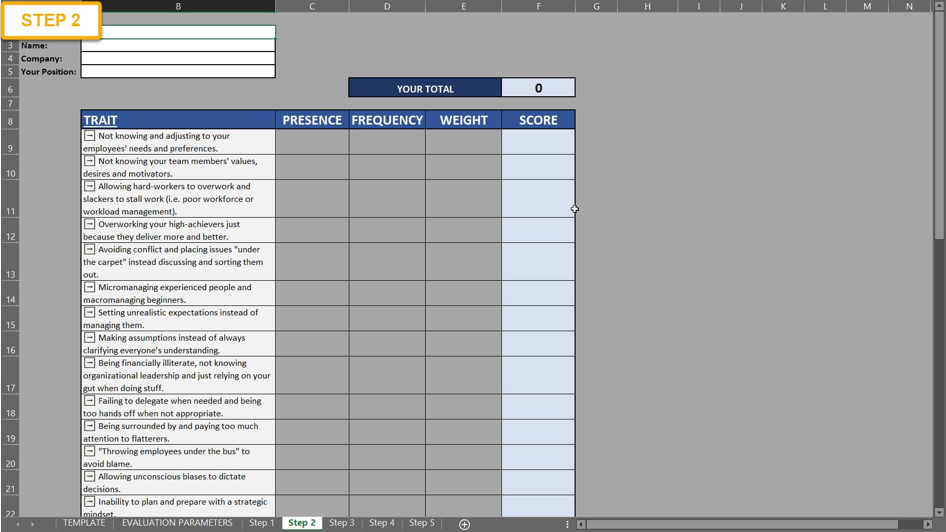Select column F header
Image resolution: width=946 pixels, height=532 pixels.
[538, 6]
